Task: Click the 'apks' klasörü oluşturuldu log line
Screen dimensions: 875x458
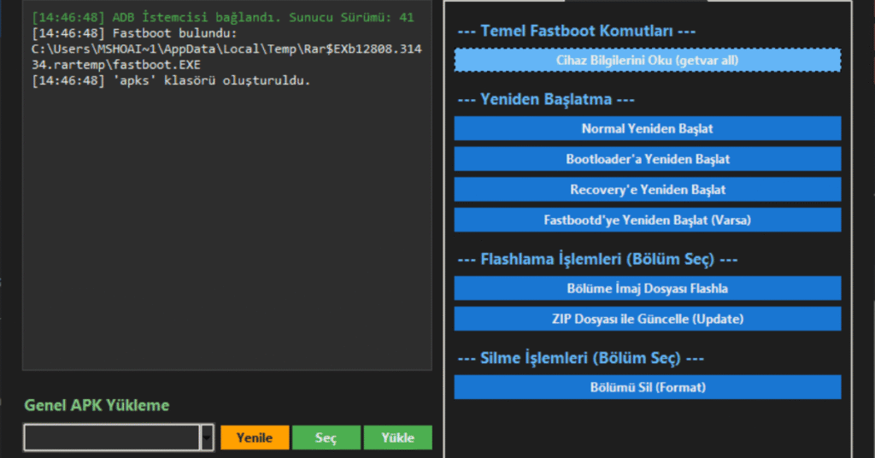Action: 171,80
